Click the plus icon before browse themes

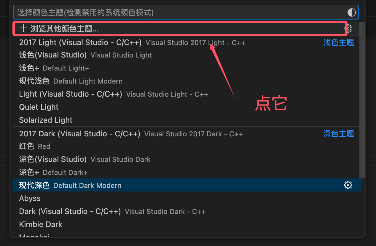point(23,29)
